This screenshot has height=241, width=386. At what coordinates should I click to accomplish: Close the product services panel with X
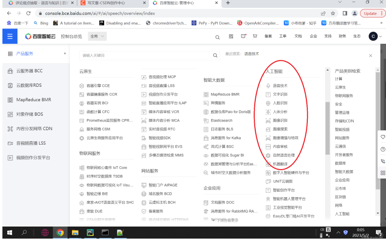[x=371, y=55]
